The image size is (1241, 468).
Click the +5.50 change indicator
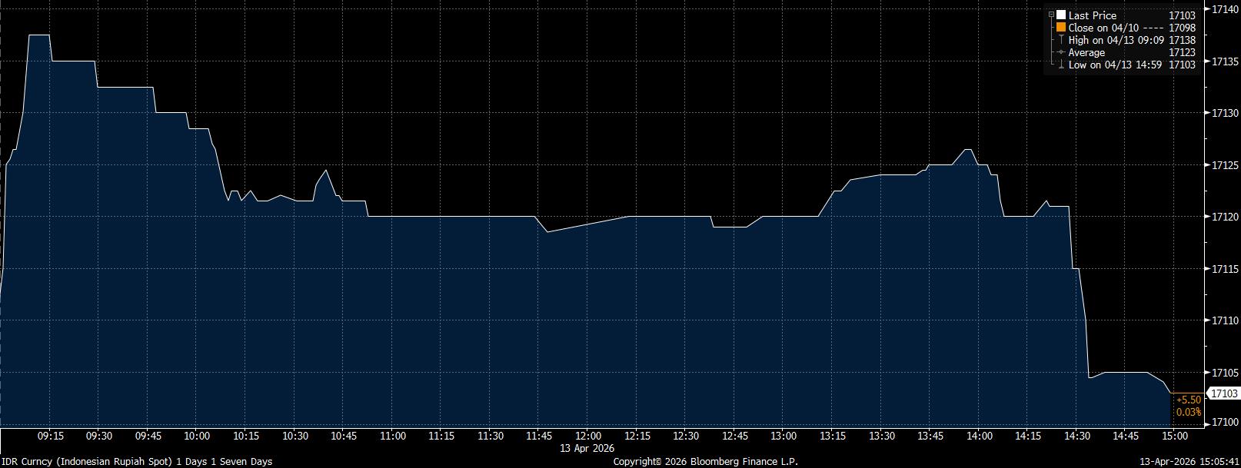pyautogui.click(x=1188, y=400)
